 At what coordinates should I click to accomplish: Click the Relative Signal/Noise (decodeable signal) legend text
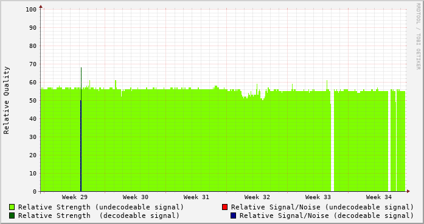coord(327,216)
